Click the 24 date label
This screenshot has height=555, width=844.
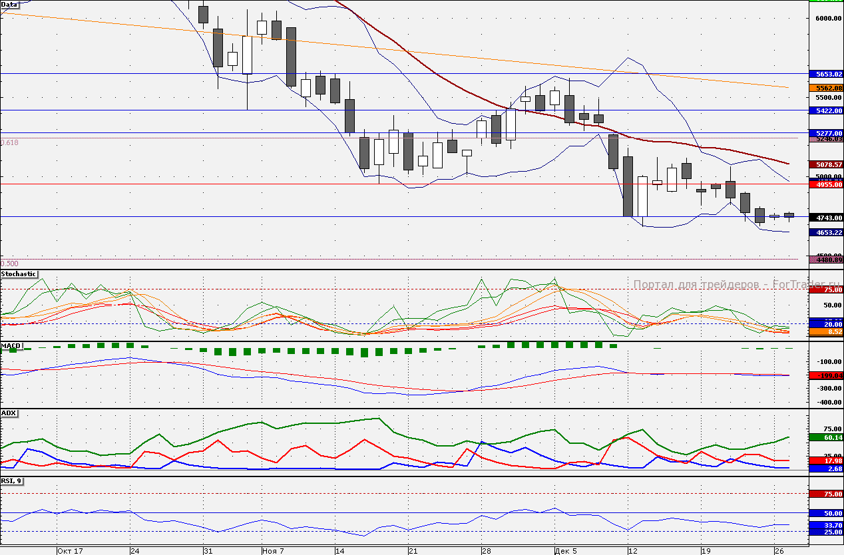pyautogui.click(x=134, y=551)
